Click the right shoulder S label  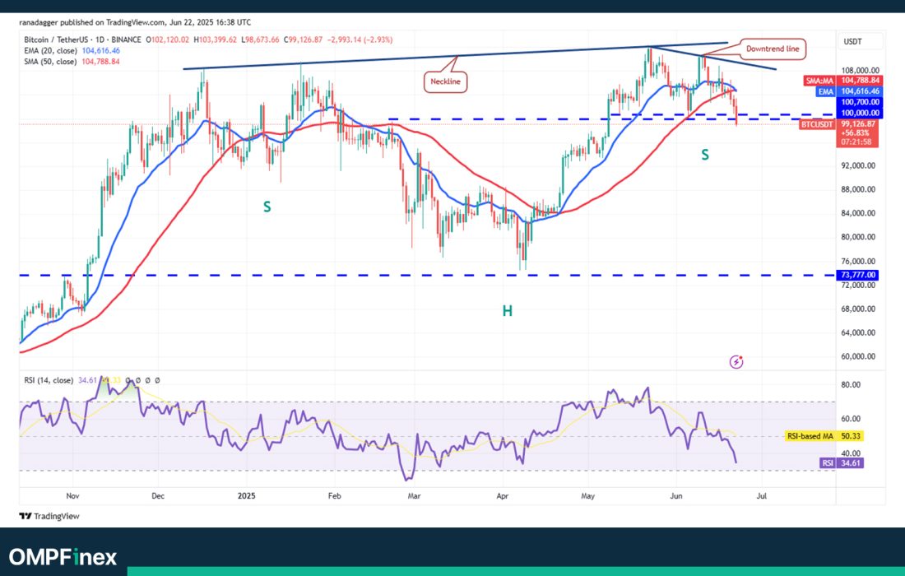(x=705, y=154)
